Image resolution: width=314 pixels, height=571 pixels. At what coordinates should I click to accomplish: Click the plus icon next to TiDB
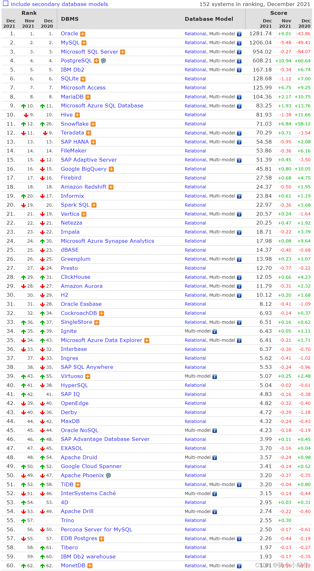[78, 485]
